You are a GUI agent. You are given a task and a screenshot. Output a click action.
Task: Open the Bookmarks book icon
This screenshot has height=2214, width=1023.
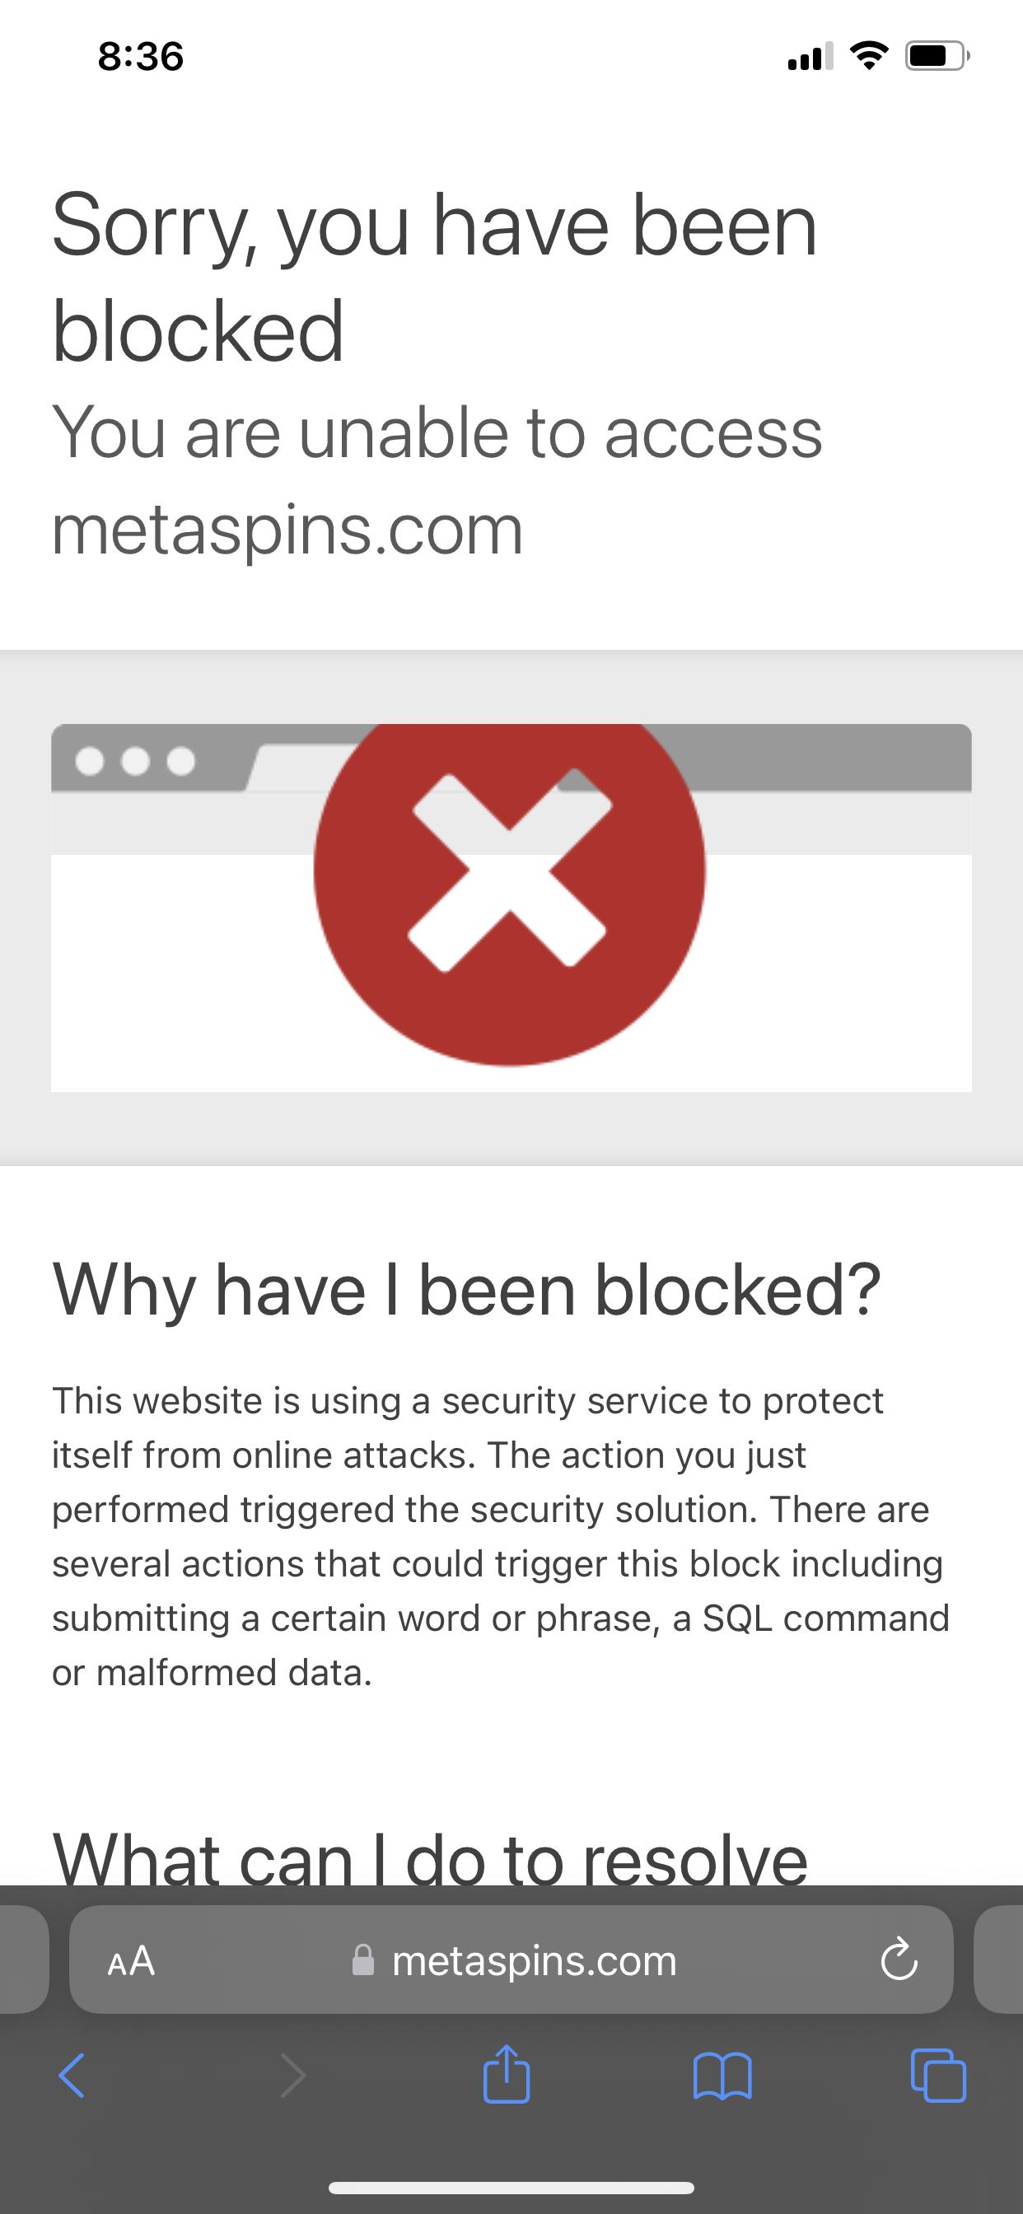[x=722, y=2075]
